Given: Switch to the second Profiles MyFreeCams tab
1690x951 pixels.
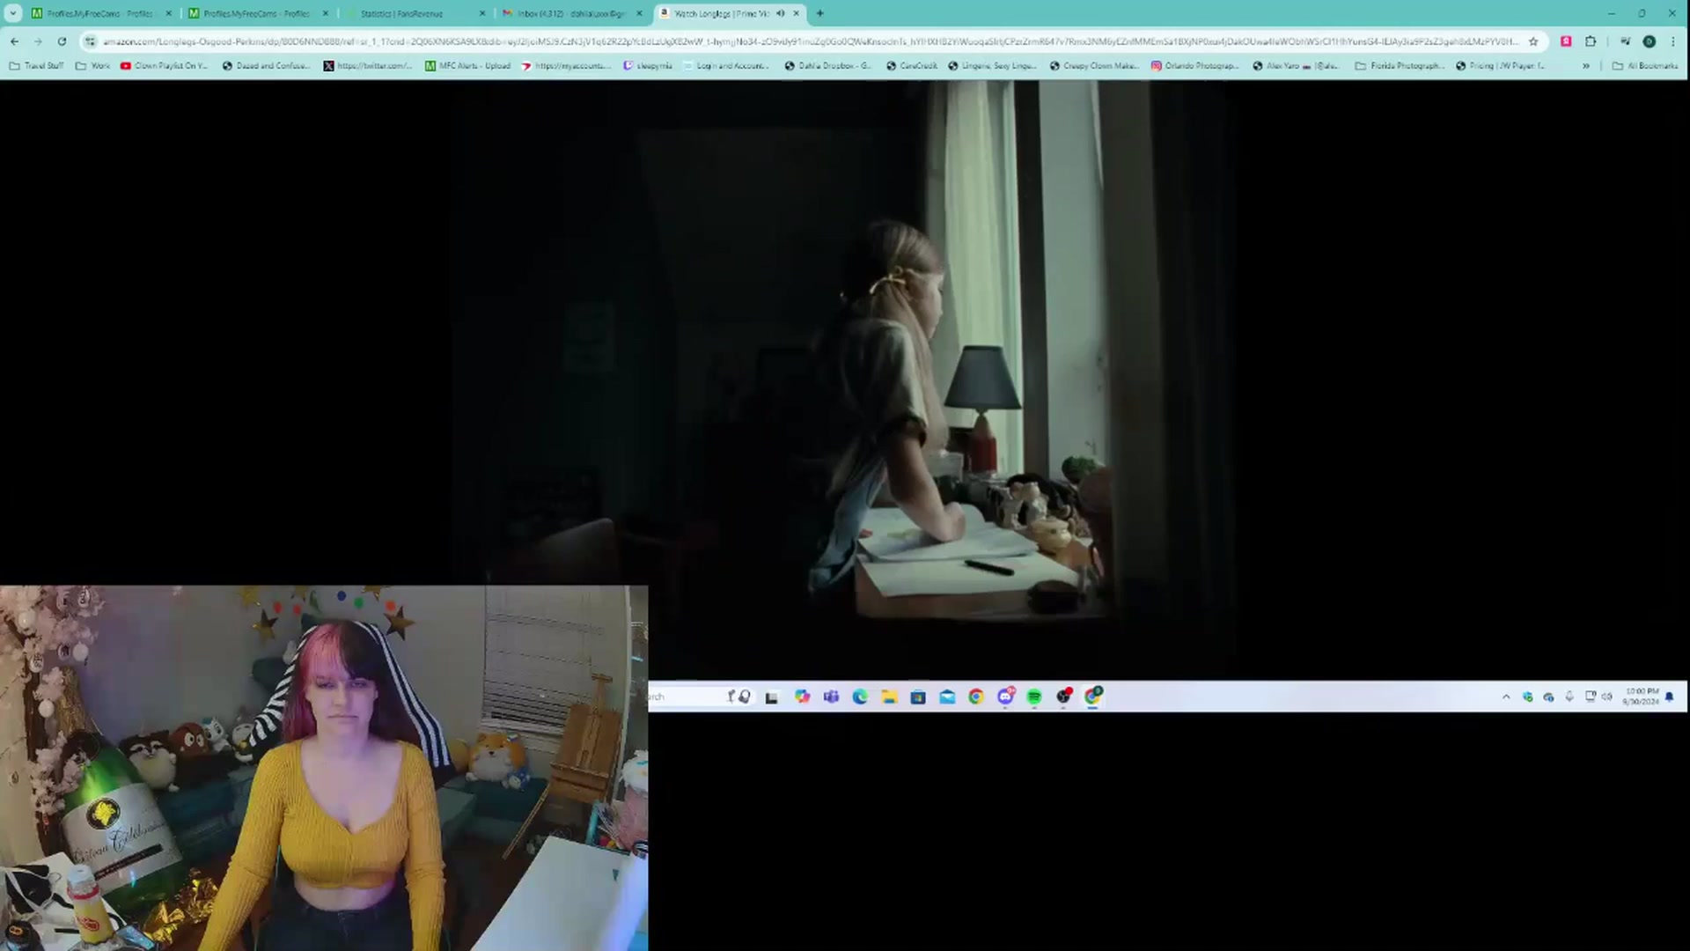Looking at the screenshot, I should coord(258,13).
